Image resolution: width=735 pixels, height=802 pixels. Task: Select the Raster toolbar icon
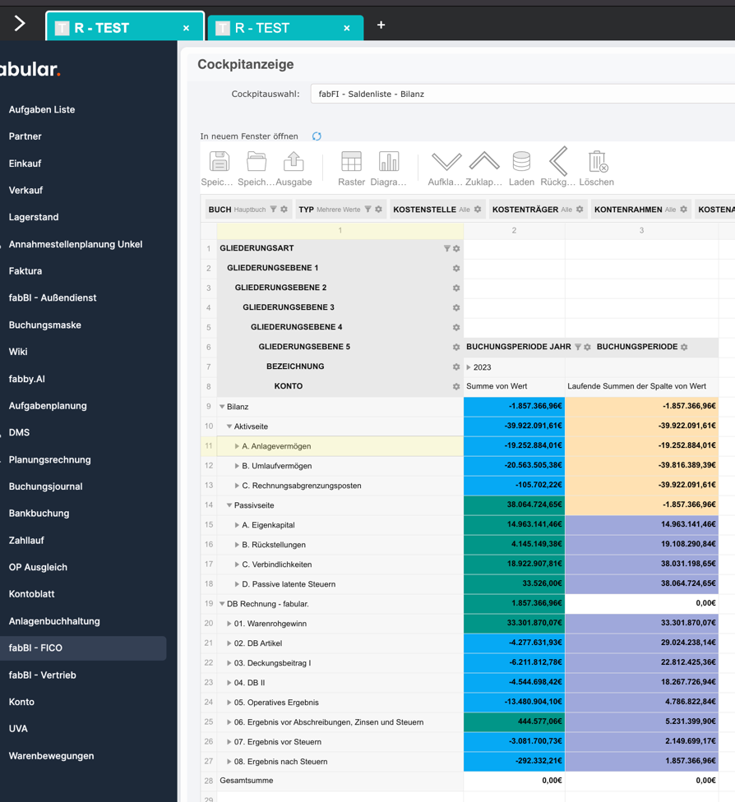(351, 162)
